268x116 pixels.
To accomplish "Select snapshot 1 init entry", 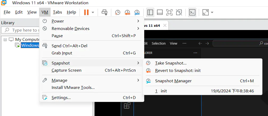I will (x=203, y=91).
